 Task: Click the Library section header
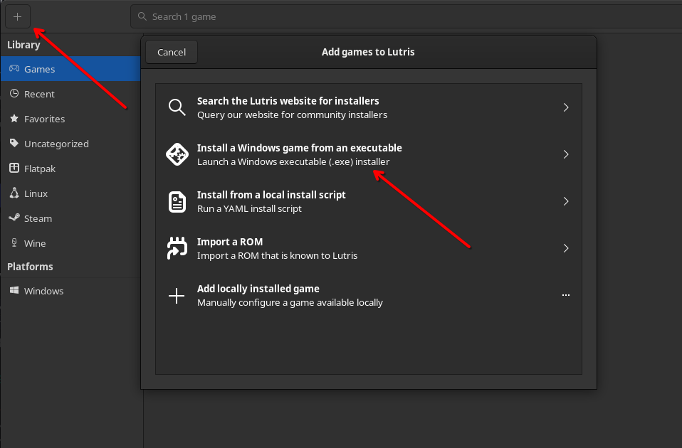pos(23,45)
